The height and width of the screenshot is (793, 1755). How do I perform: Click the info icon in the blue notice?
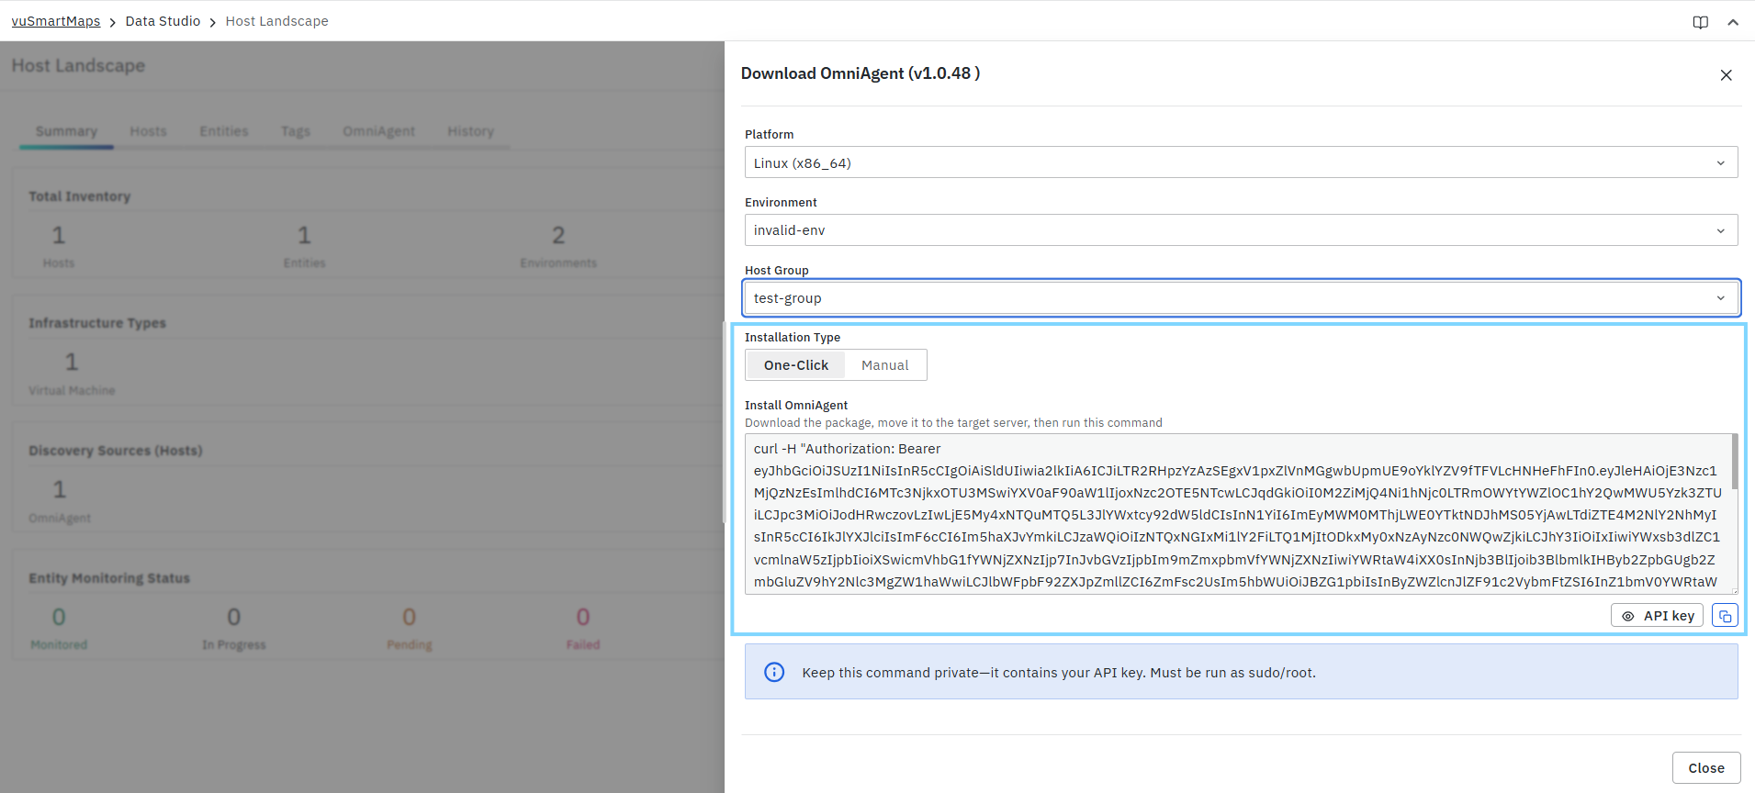click(774, 672)
